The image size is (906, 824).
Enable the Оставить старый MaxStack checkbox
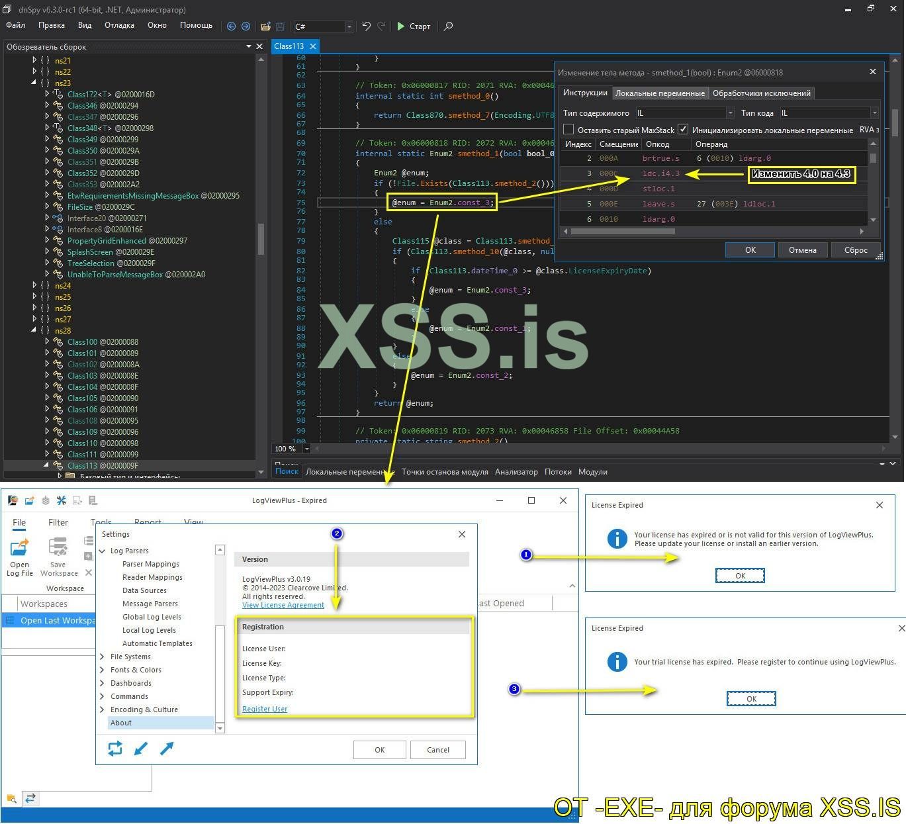click(x=568, y=130)
